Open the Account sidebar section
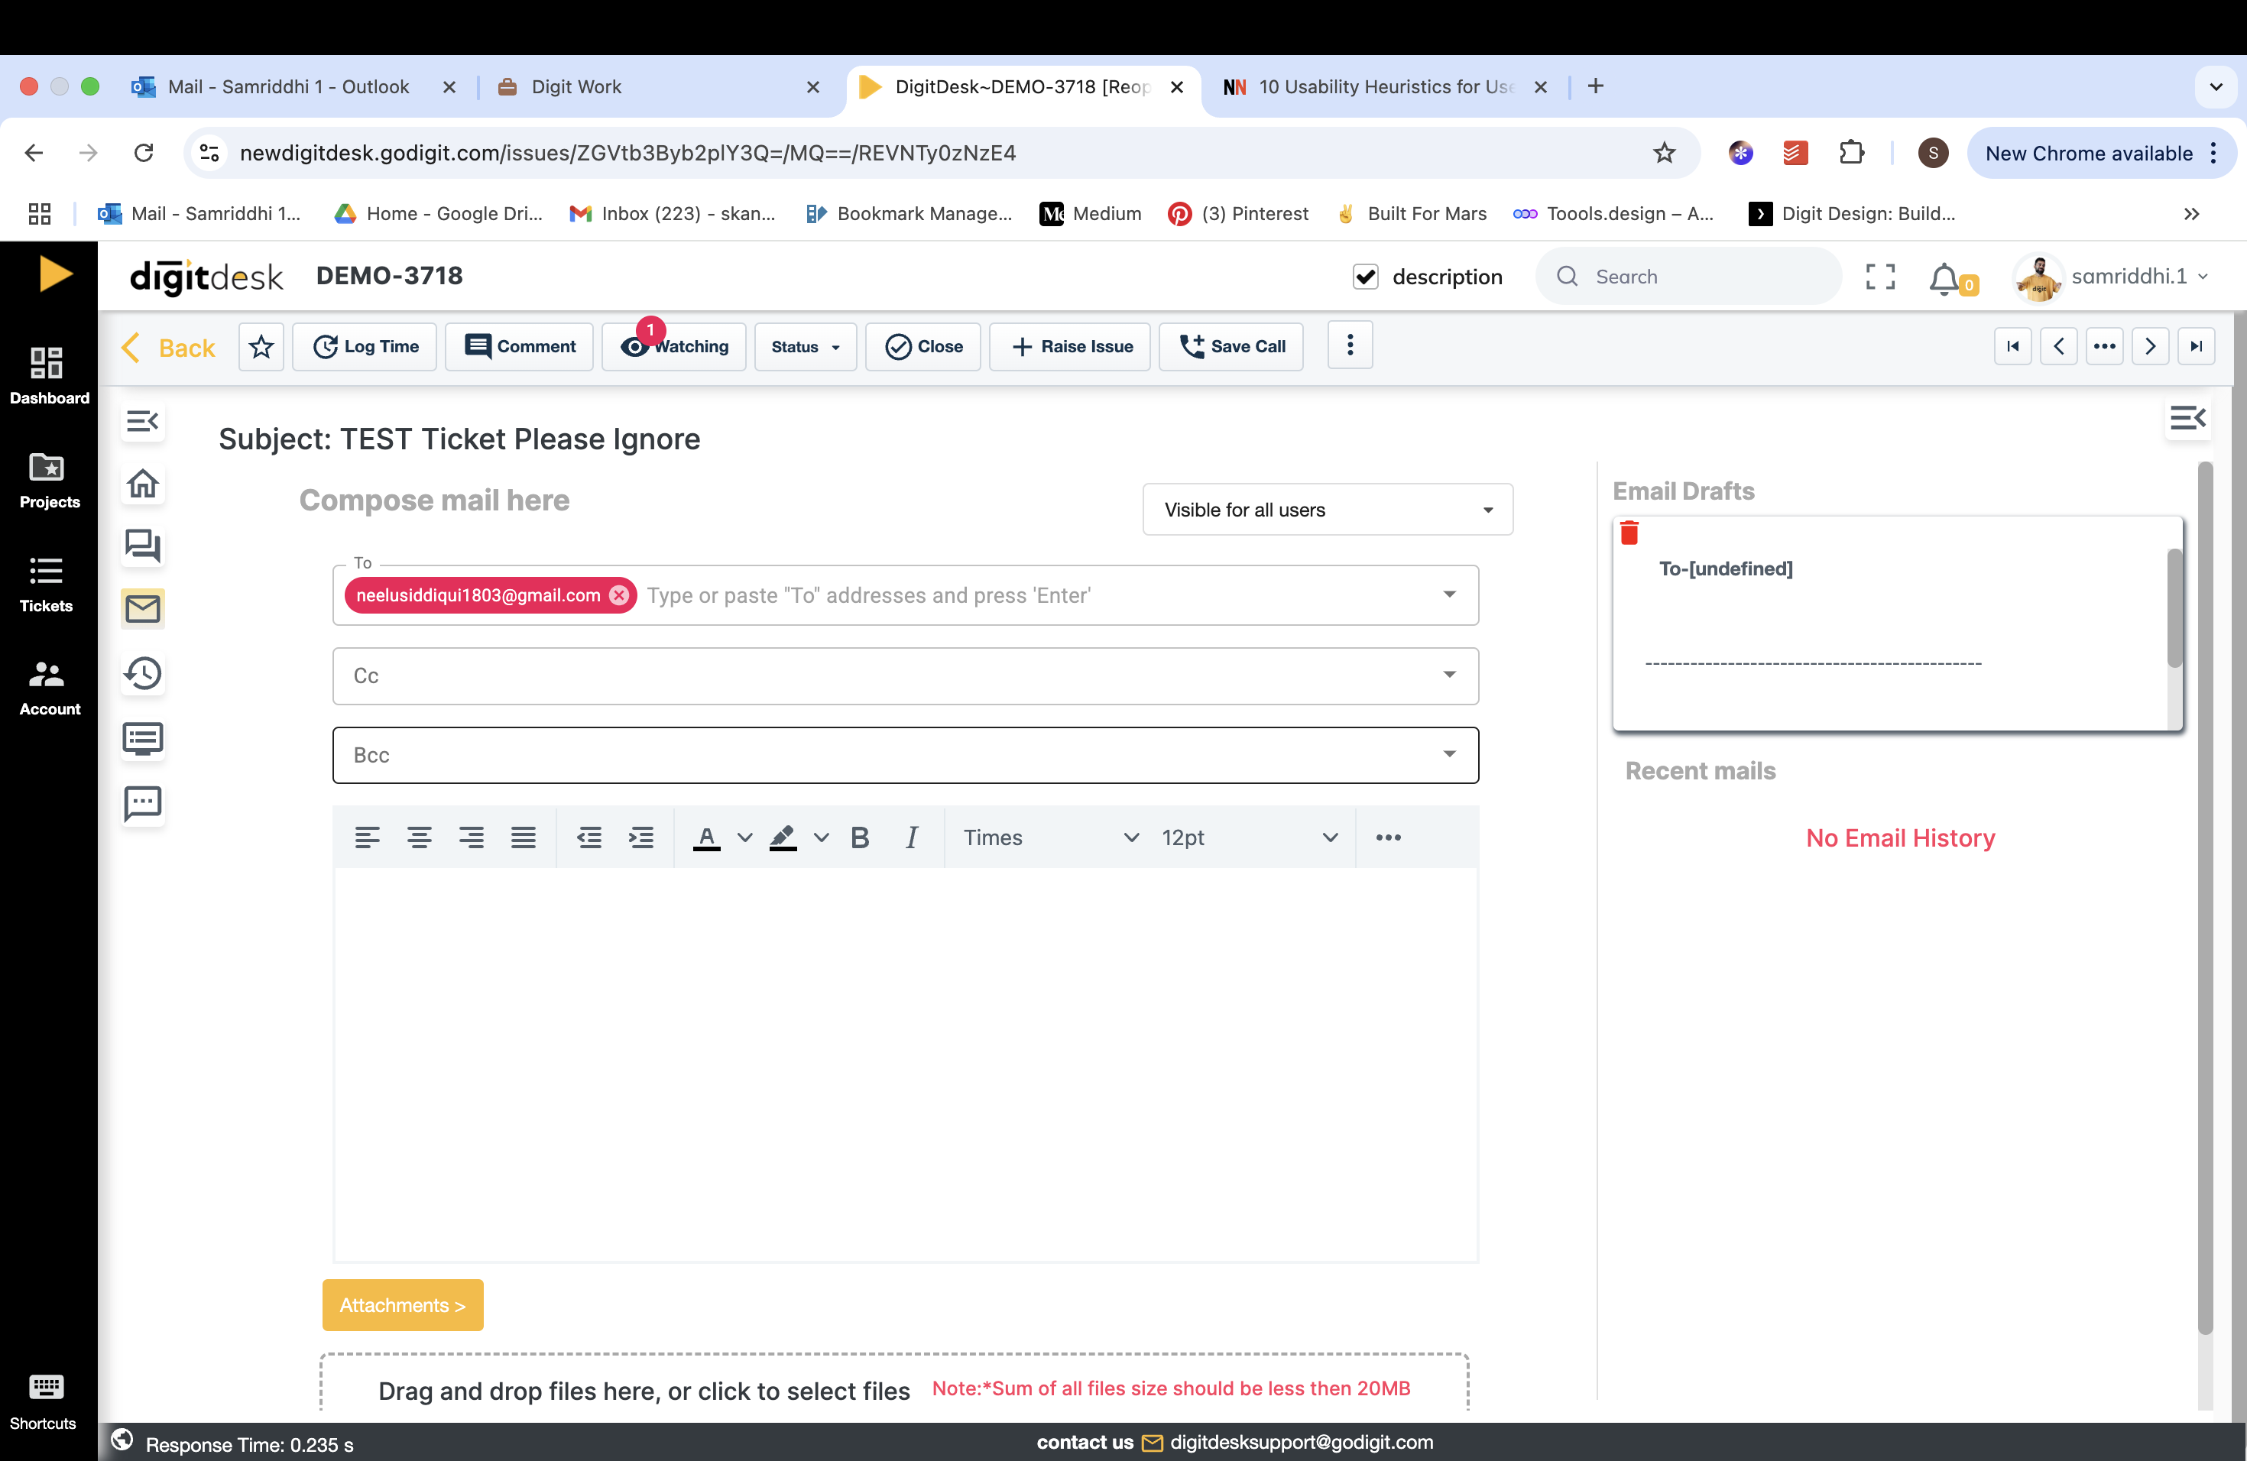This screenshot has height=1461, width=2247. [47, 687]
